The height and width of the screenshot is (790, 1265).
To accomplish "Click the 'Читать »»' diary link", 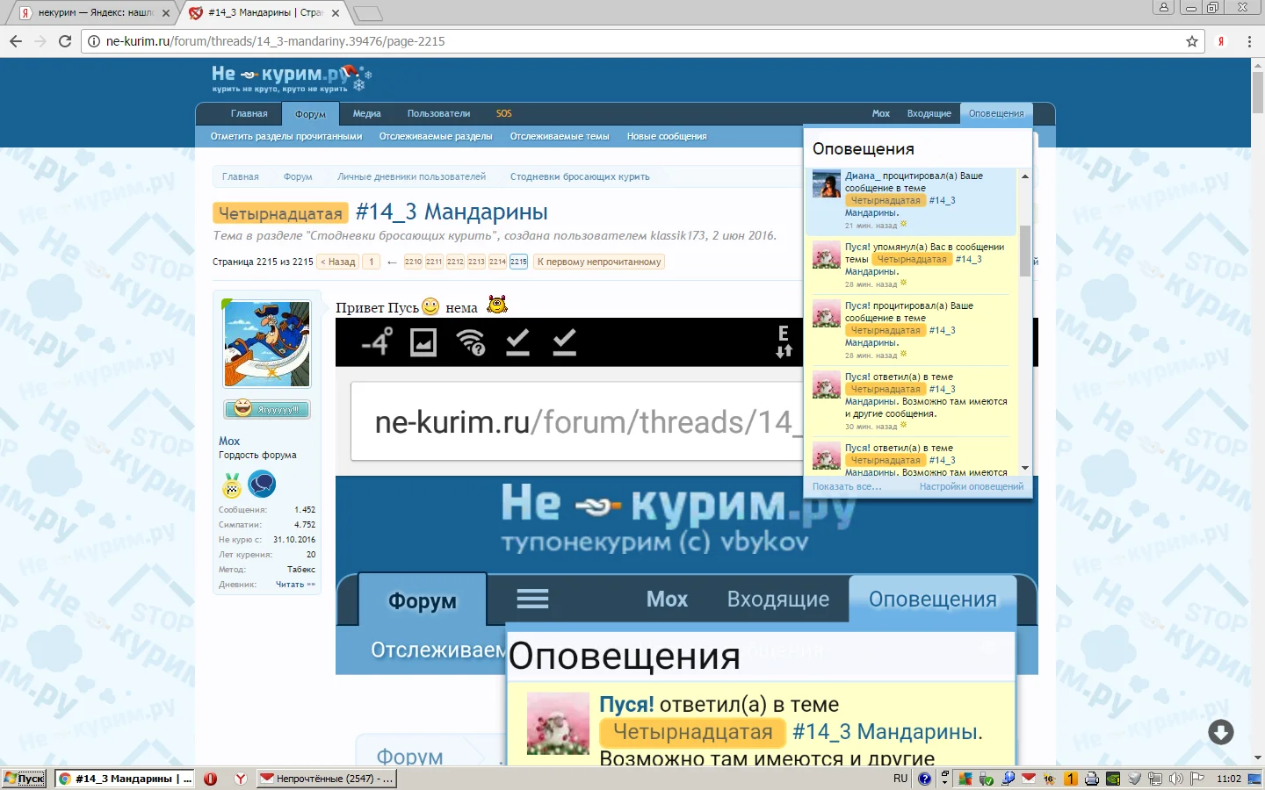I will [x=295, y=585].
